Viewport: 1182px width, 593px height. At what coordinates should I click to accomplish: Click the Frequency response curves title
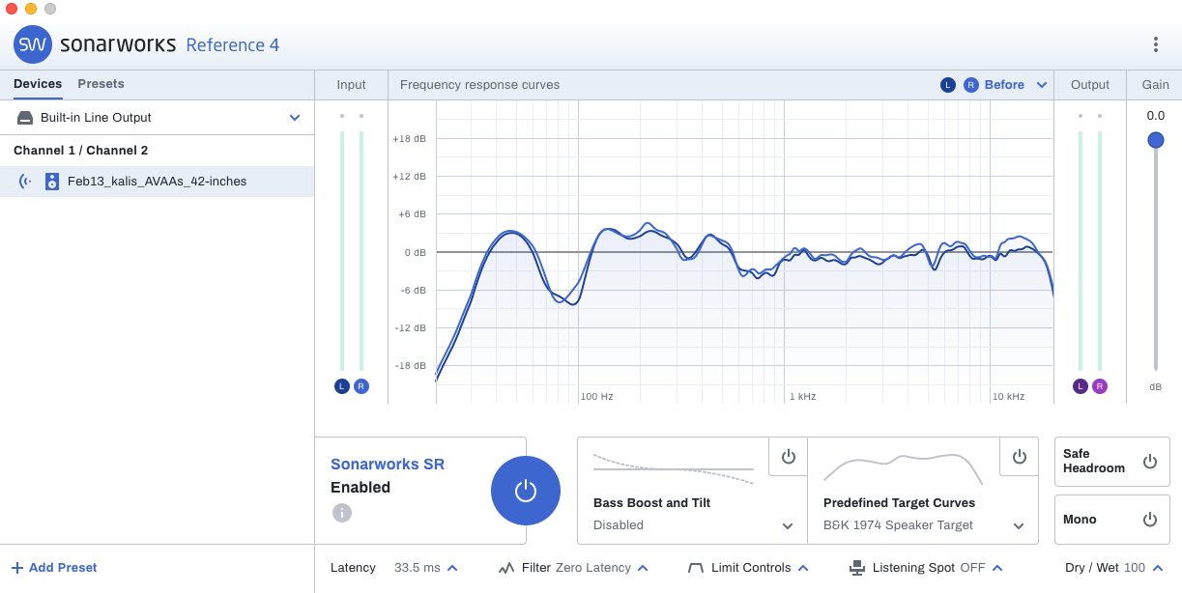coord(479,85)
